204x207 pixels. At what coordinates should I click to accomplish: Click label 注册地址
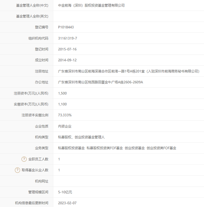42,71
